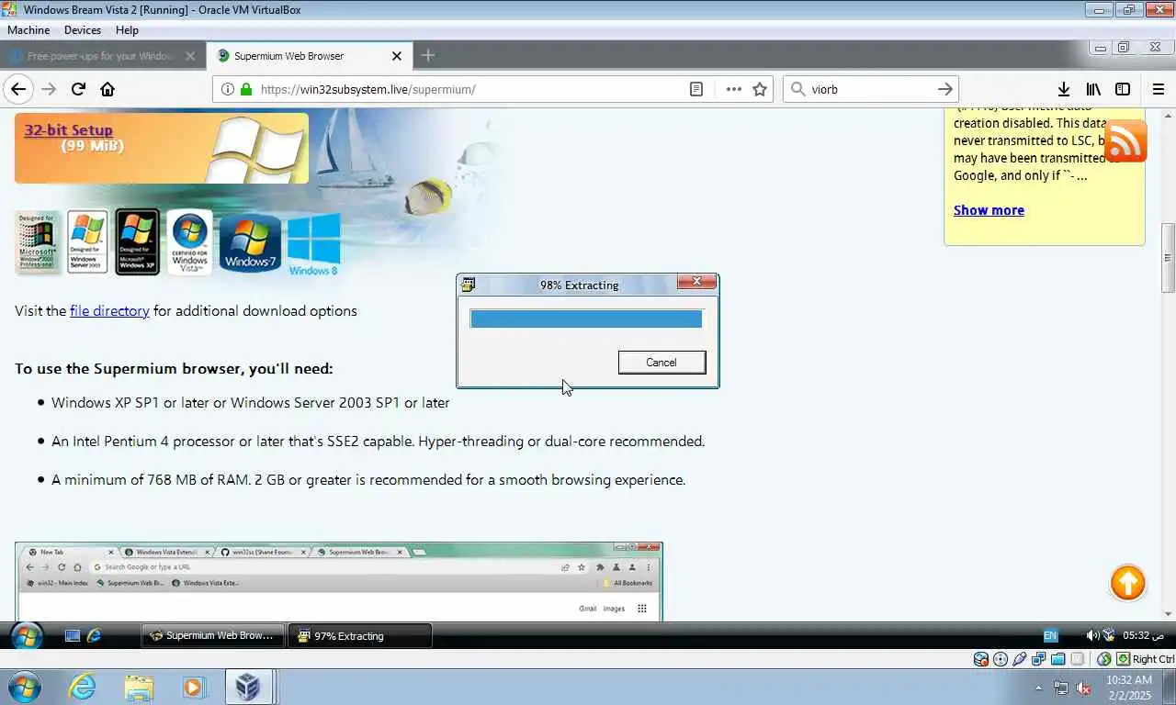The image size is (1176, 705).
Task: Open host Internet Explorer taskbar icon
Action: [82, 687]
